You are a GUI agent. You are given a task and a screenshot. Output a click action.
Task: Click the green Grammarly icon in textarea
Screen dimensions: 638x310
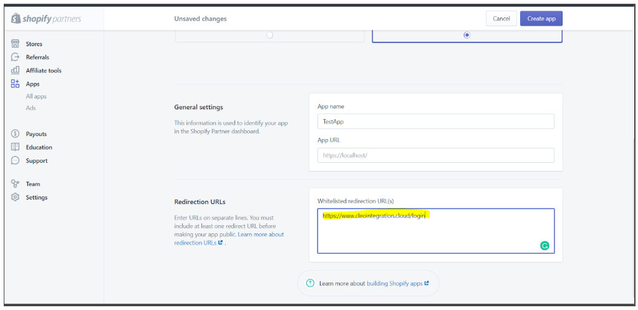tap(544, 245)
